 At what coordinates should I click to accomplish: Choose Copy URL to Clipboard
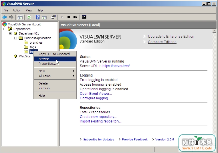tap(55, 54)
